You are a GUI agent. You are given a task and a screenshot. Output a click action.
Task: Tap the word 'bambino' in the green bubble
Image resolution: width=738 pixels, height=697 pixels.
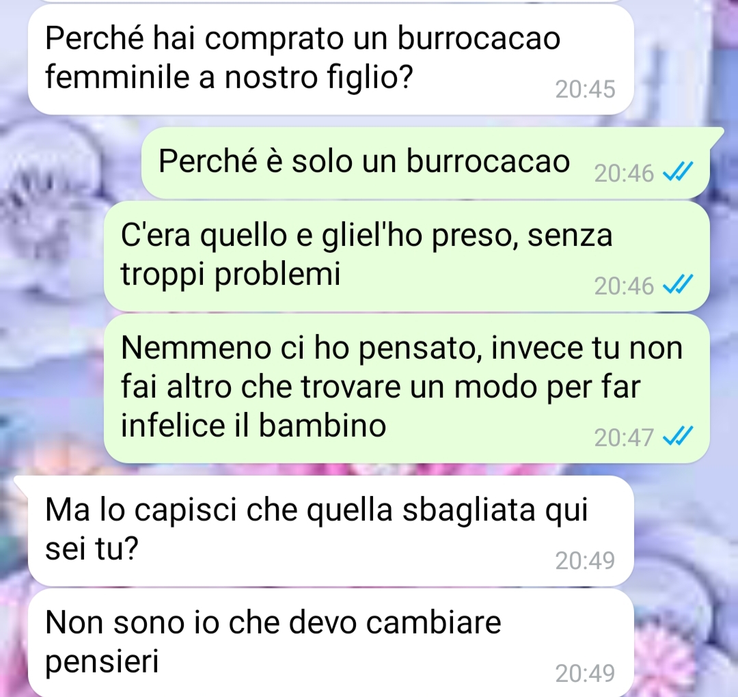[323, 425]
